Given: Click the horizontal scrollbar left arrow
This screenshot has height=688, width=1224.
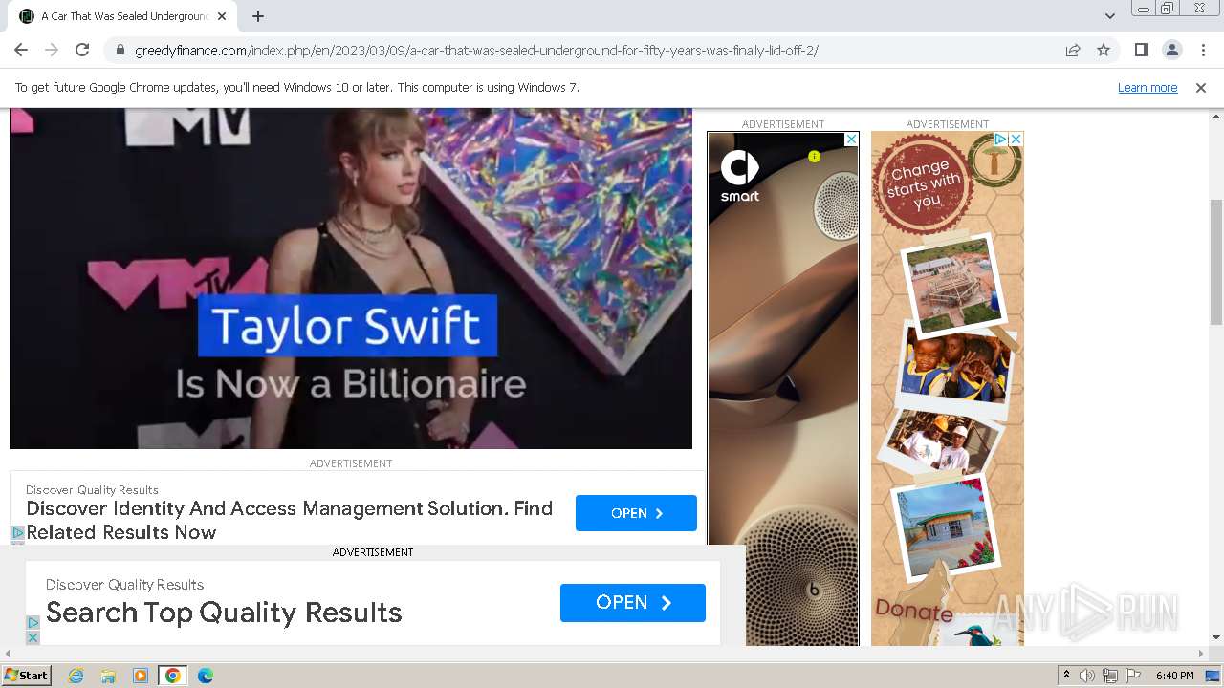Looking at the screenshot, I should pyautogui.click(x=8, y=654).
